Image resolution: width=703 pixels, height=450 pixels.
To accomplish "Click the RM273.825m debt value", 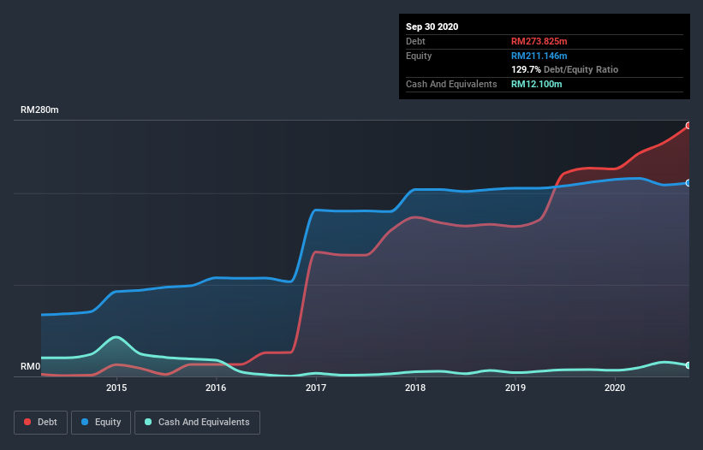I will (x=539, y=41).
